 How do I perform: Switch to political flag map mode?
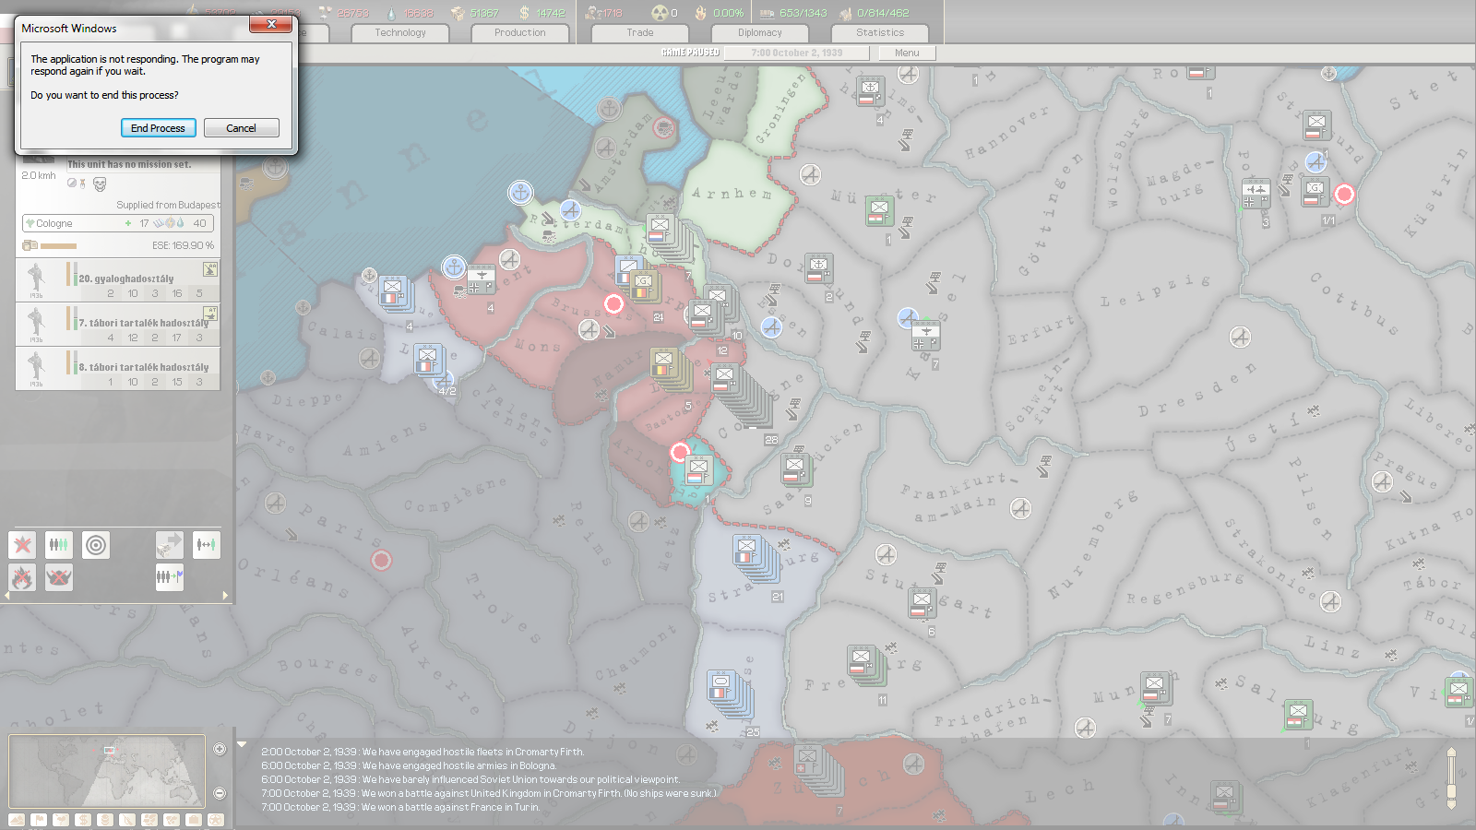tap(39, 819)
